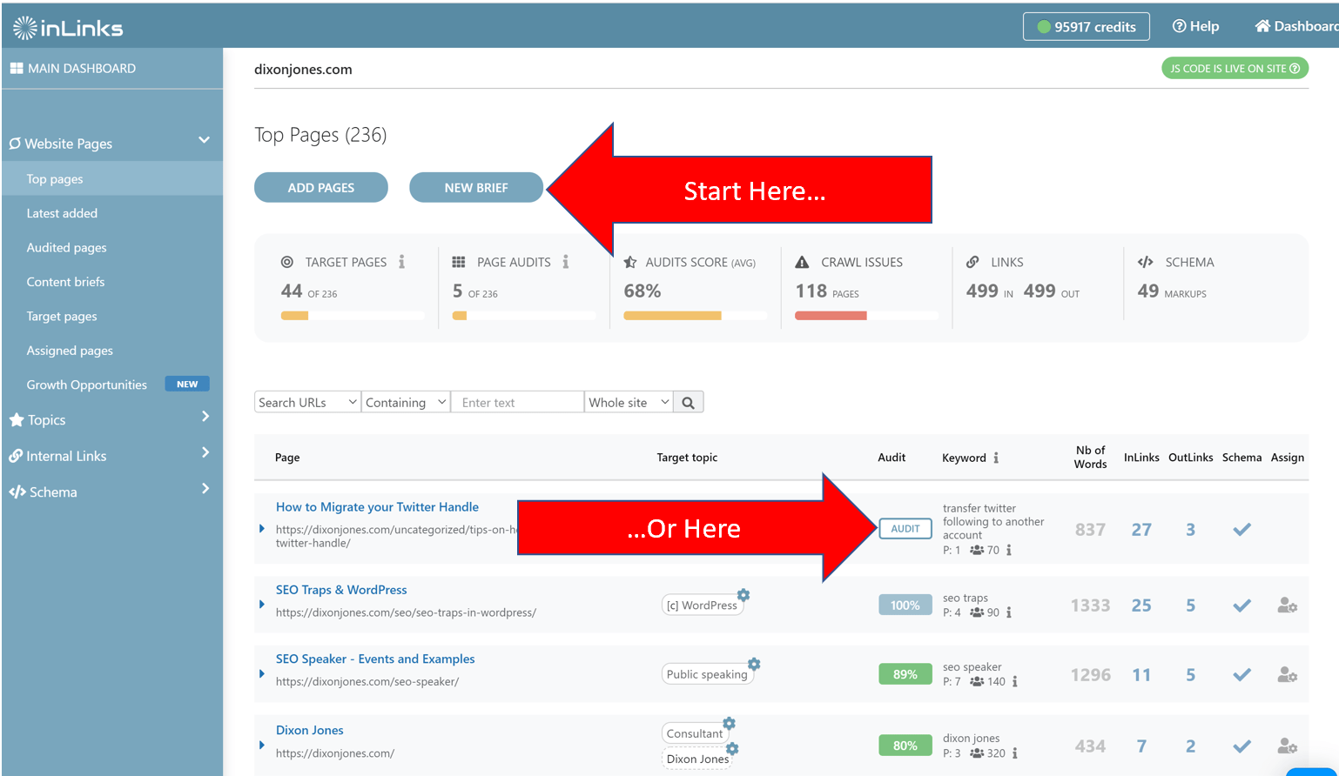Open the 89% audit score badge

coord(905,674)
